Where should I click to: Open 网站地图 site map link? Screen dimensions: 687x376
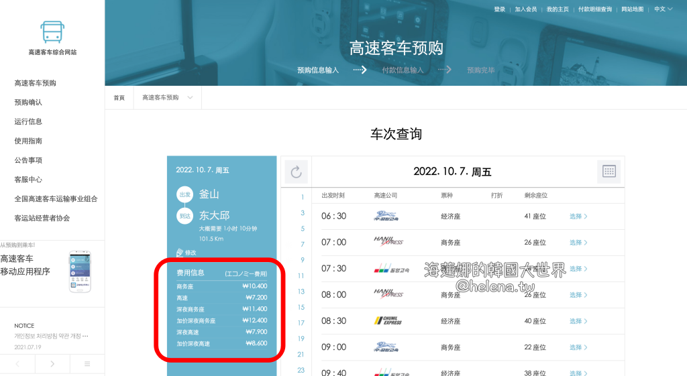[x=632, y=9]
